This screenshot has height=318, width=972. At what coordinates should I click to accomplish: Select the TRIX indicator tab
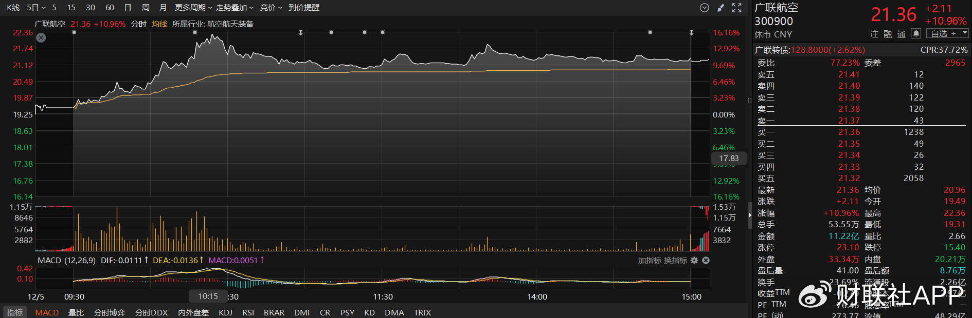[x=423, y=312]
